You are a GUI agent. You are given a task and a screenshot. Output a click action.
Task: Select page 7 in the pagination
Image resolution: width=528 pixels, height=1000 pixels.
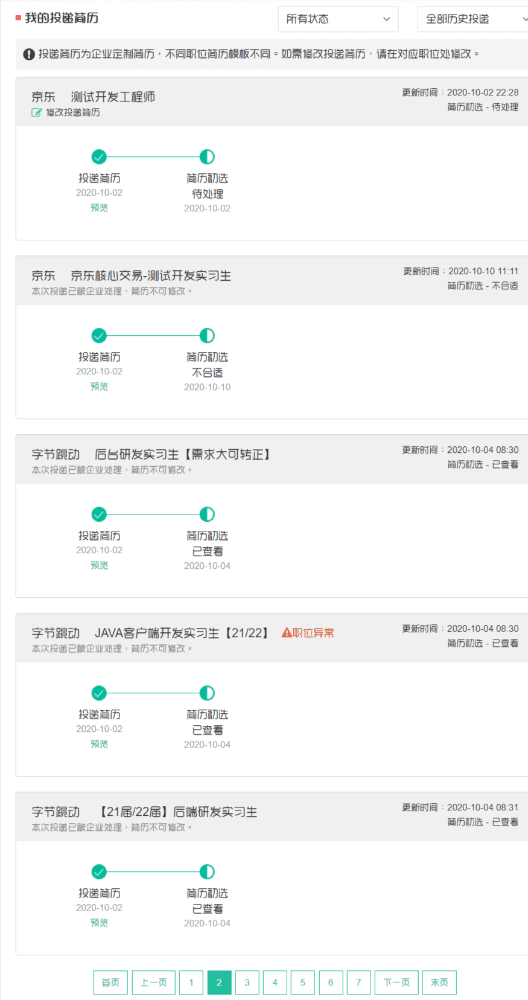point(358,982)
